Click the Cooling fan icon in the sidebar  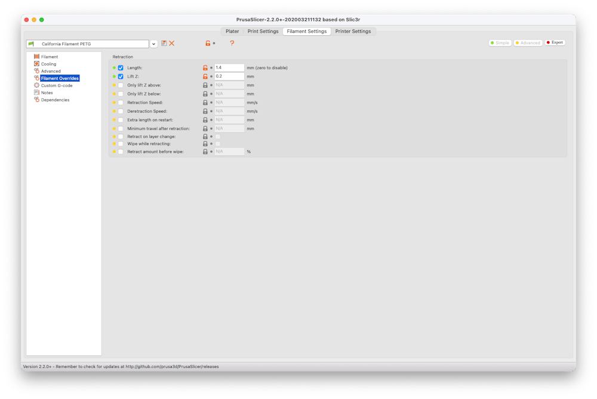click(x=36, y=64)
